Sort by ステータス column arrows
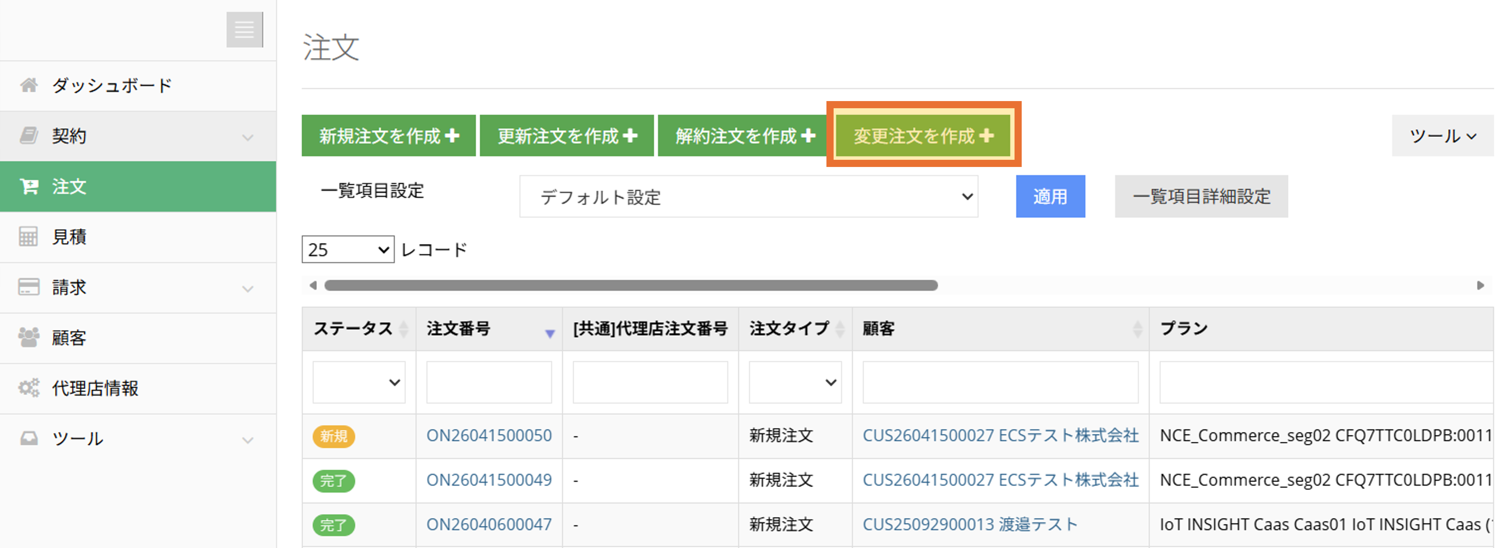 403,329
